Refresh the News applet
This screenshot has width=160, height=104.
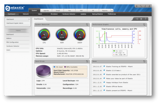pos(144,61)
